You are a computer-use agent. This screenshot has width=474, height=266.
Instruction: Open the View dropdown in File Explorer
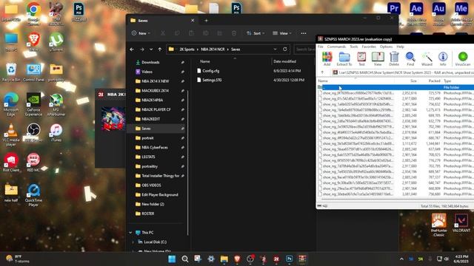282,33
